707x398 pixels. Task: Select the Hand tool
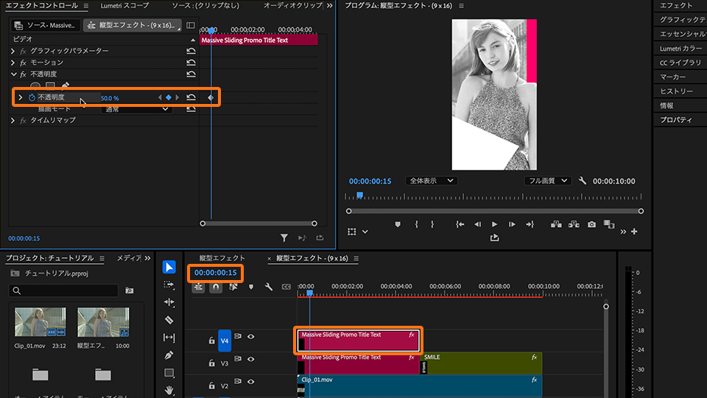coord(169,389)
